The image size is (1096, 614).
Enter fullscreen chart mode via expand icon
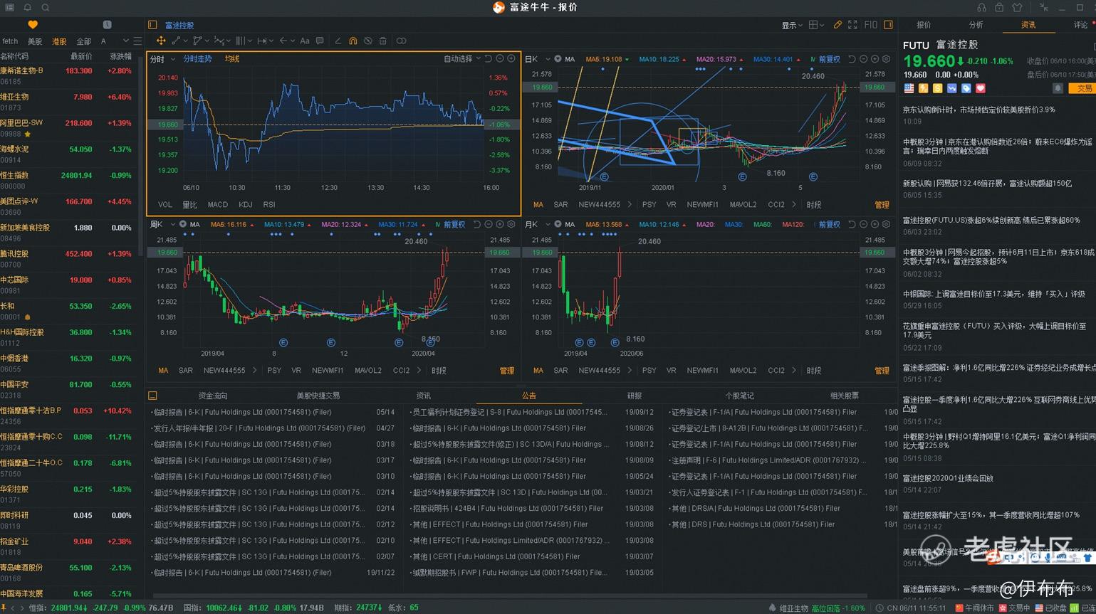pyautogui.click(x=852, y=25)
